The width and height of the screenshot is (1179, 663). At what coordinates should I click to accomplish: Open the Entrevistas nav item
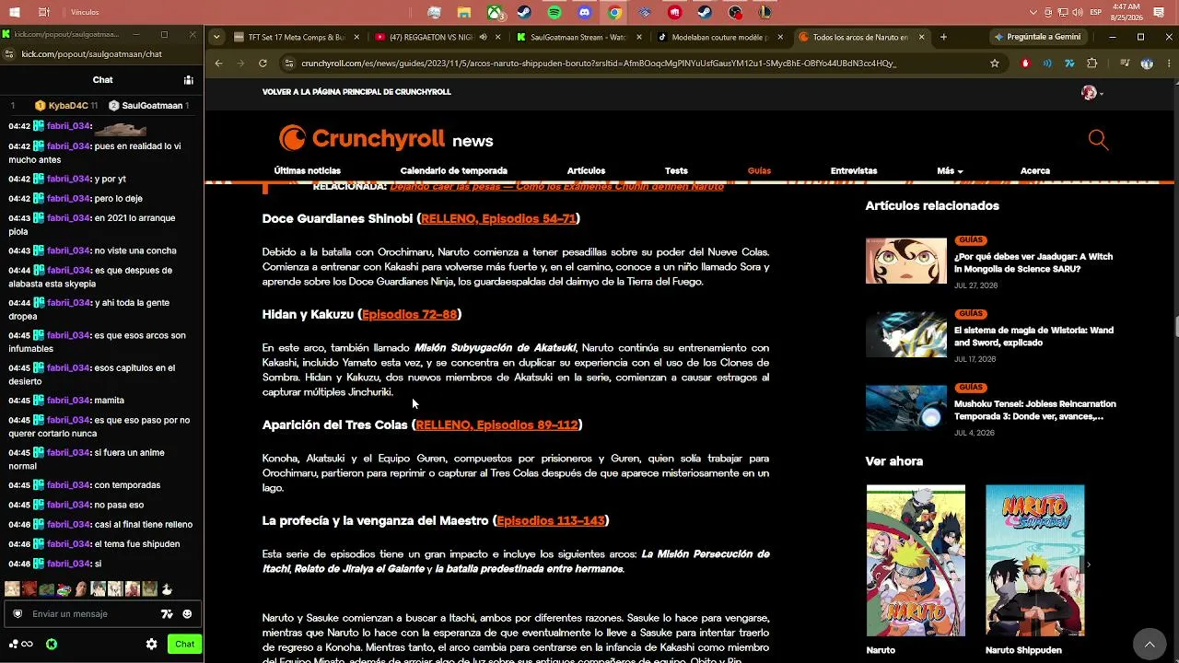[x=853, y=171]
